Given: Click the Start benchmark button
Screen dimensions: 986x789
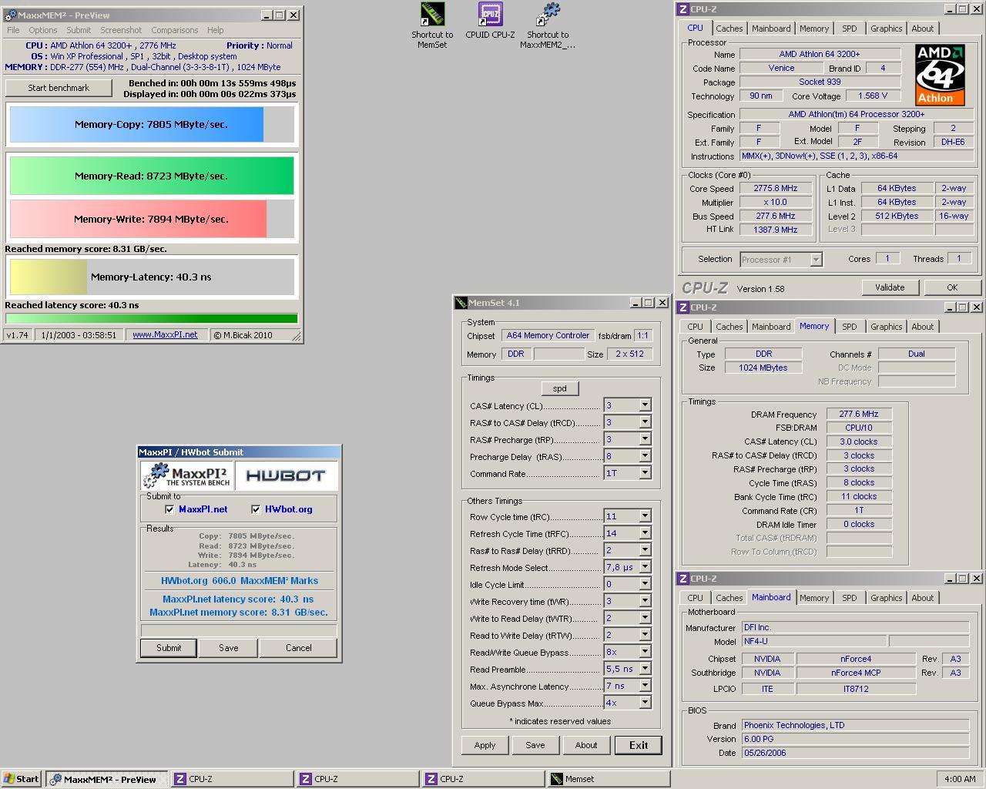Looking at the screenshot, I should tap(59, 88).
